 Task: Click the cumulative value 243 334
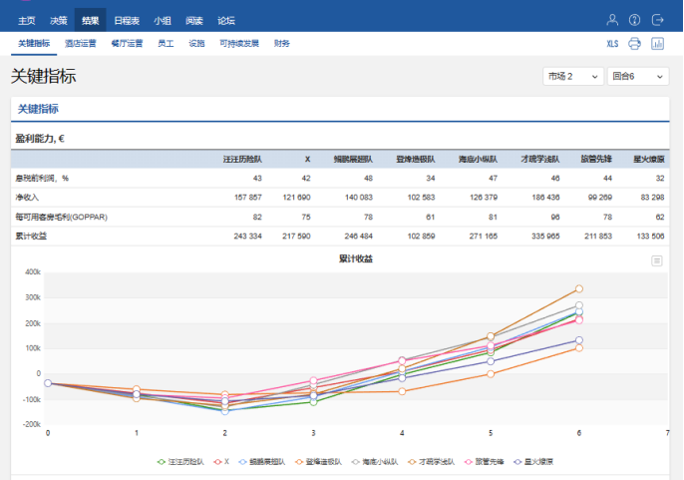(x=247, y=236)
